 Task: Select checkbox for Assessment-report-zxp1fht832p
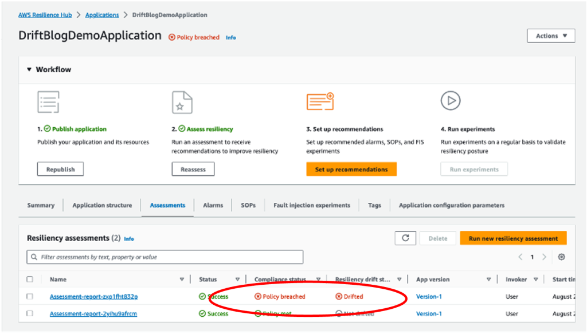(30, 296)
